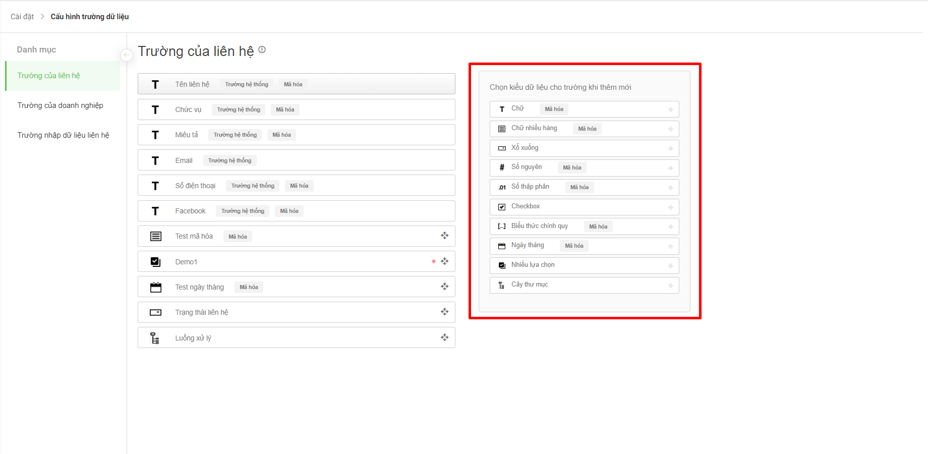Add a Số nguyên field with plus
The height and width of the screenshot is (454, 928).
(670, 168)
